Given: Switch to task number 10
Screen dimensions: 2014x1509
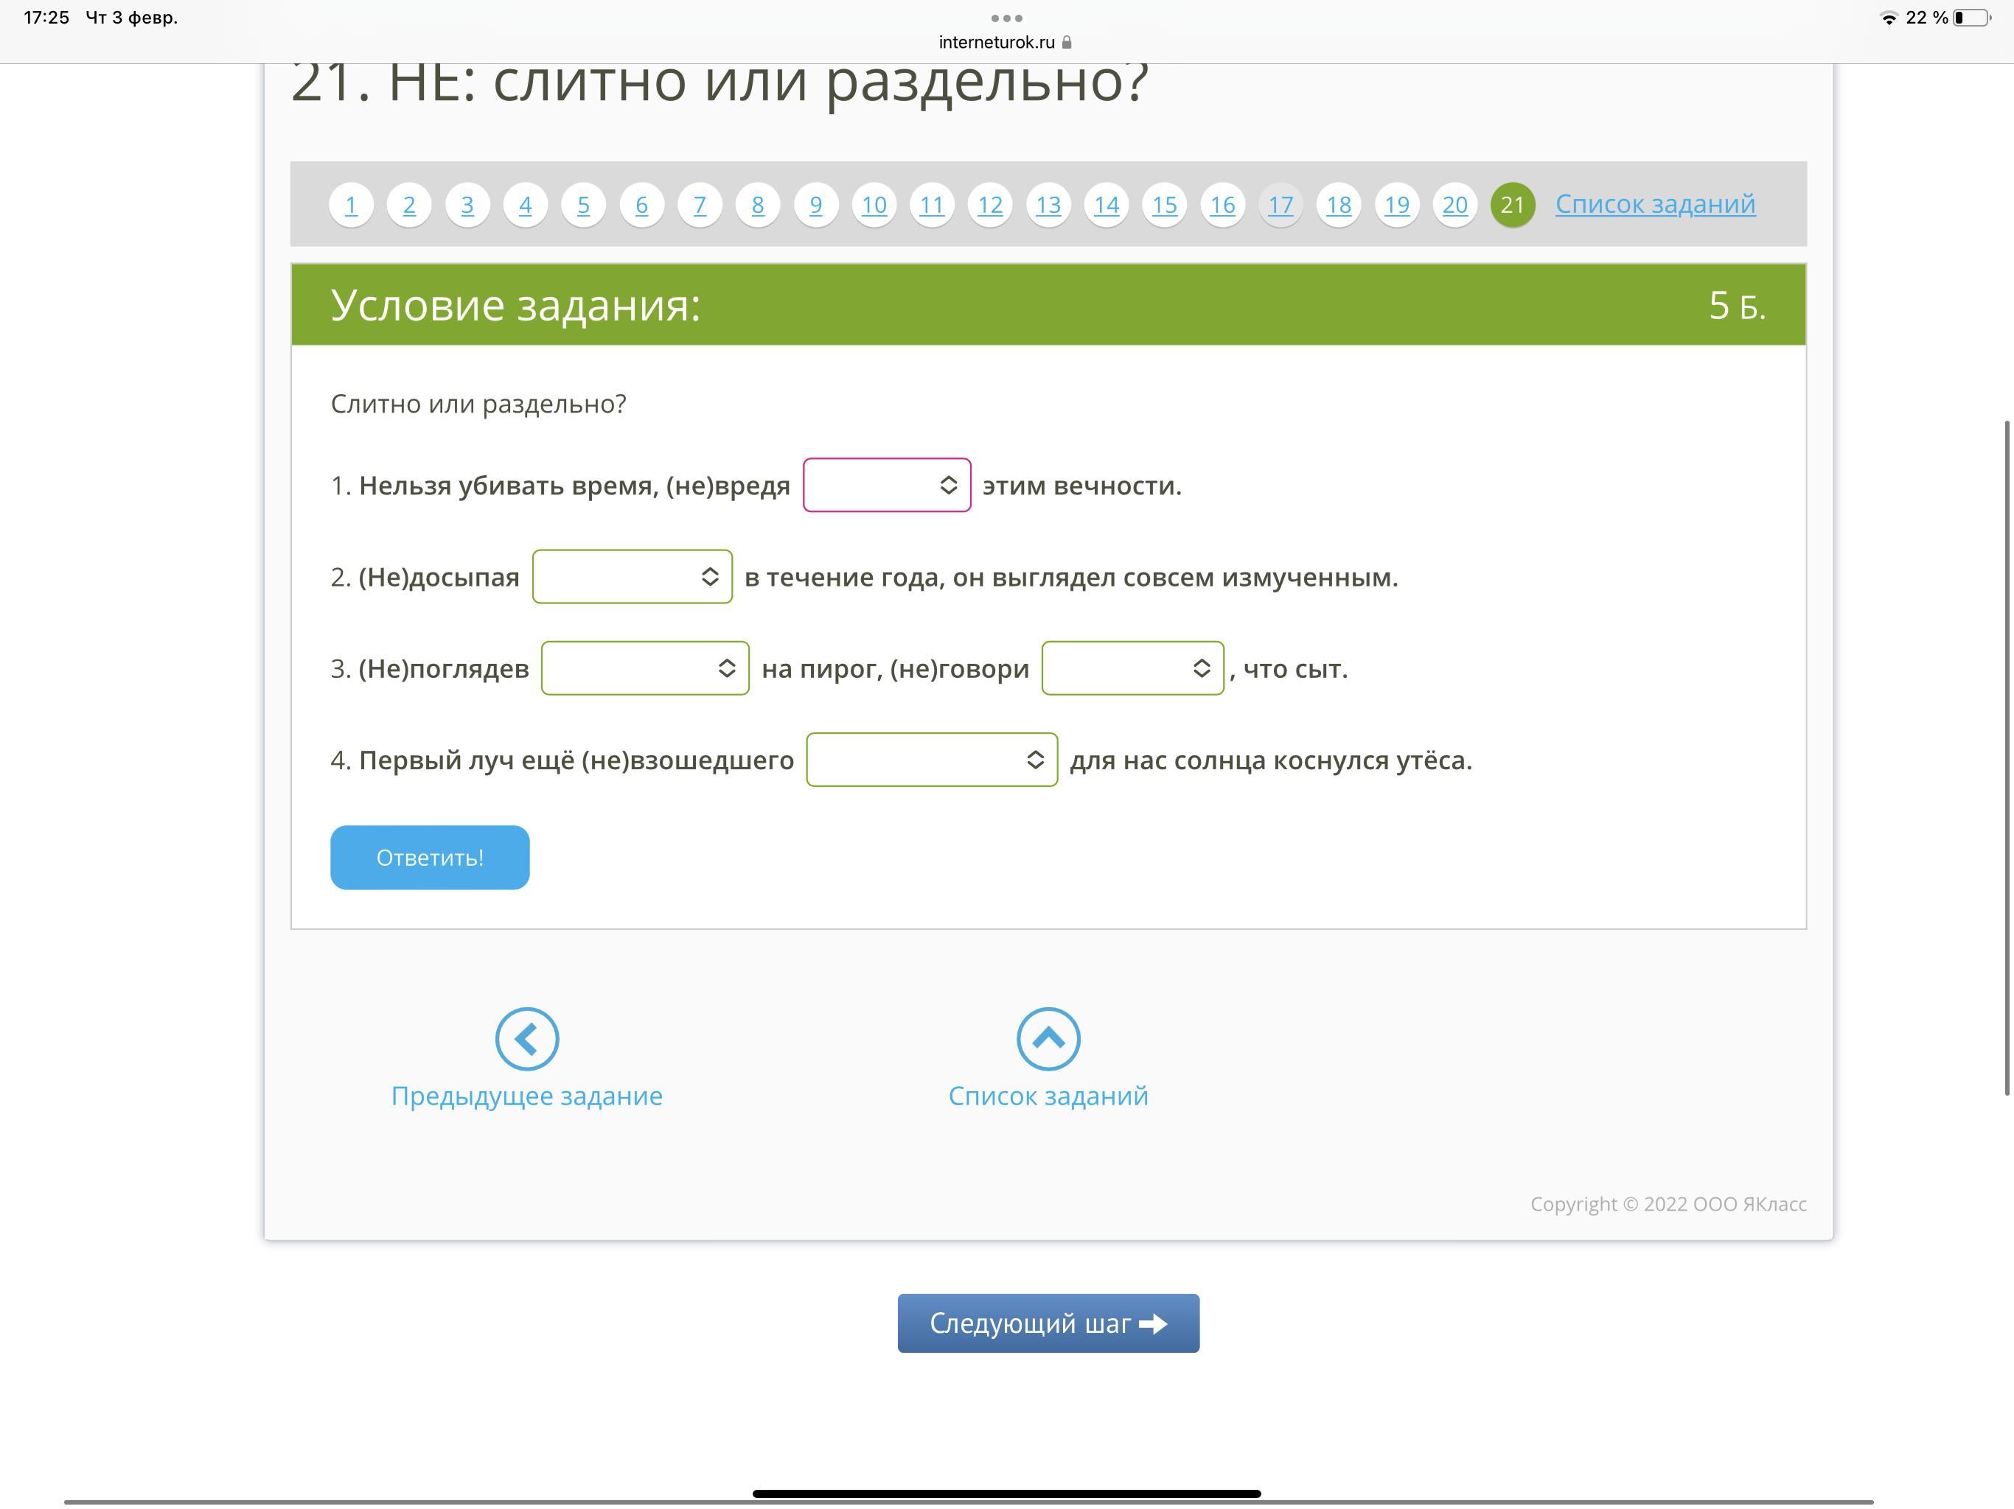Looking at the screenshot, I should coord(873,205).
